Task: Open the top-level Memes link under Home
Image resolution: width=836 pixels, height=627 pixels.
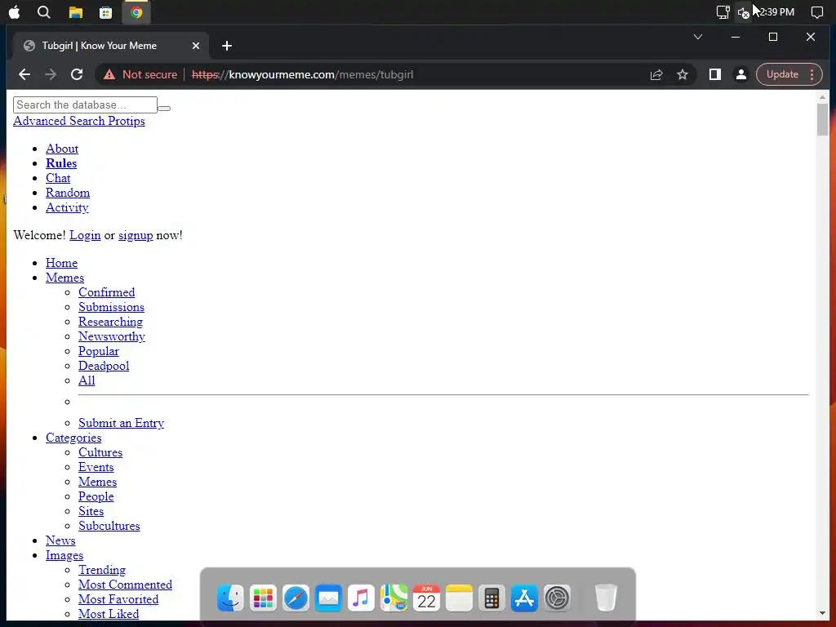Action: tap(64, 278)
